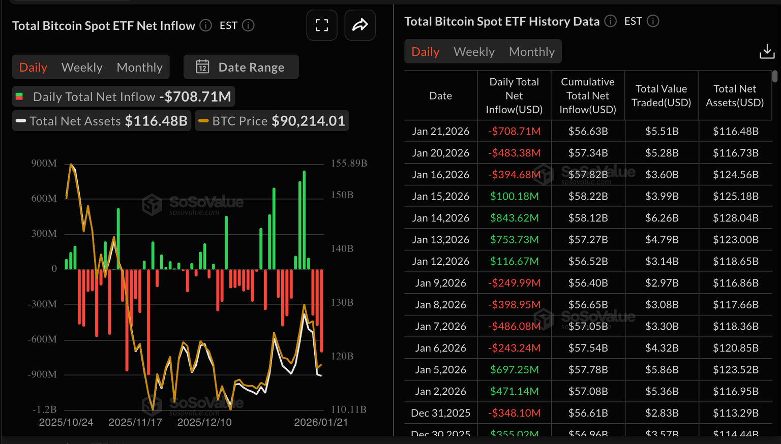Open the Date Range picker
The width and height of the screenshot is (781, 444).
[241, 67]
